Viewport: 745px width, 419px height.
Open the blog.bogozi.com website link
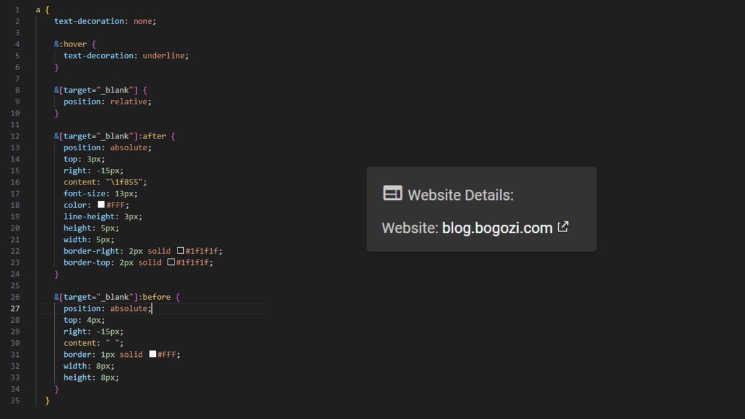coord(498,227)
